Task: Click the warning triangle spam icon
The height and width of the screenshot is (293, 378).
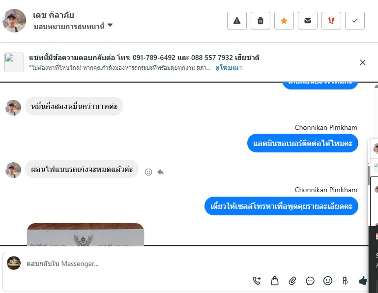Action: 237,21
